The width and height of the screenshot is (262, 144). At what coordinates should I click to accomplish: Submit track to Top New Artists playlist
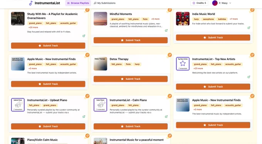[x=213, y=86]
